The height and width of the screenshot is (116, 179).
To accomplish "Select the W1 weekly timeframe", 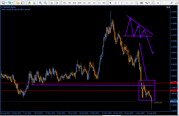I will pos(99,3).
